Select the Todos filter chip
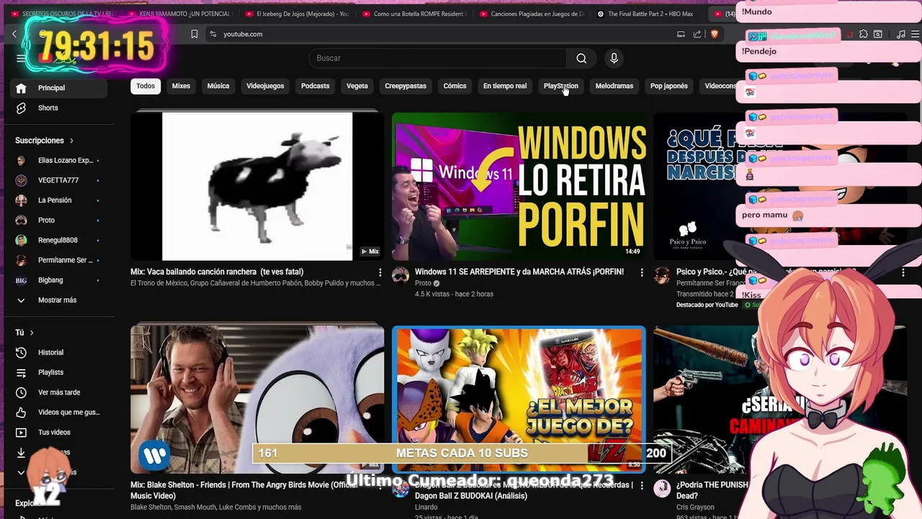Viewport: 922px width, 519px height. click(146, 86)
